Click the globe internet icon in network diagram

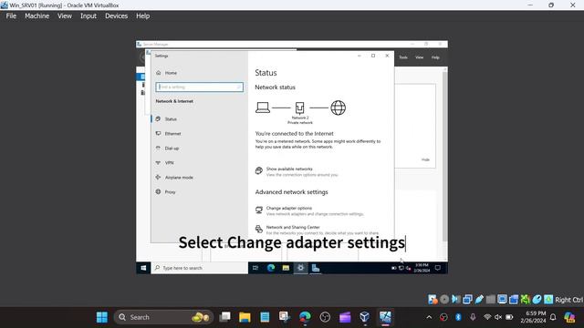pyautogui.click(x=339, y=108)
